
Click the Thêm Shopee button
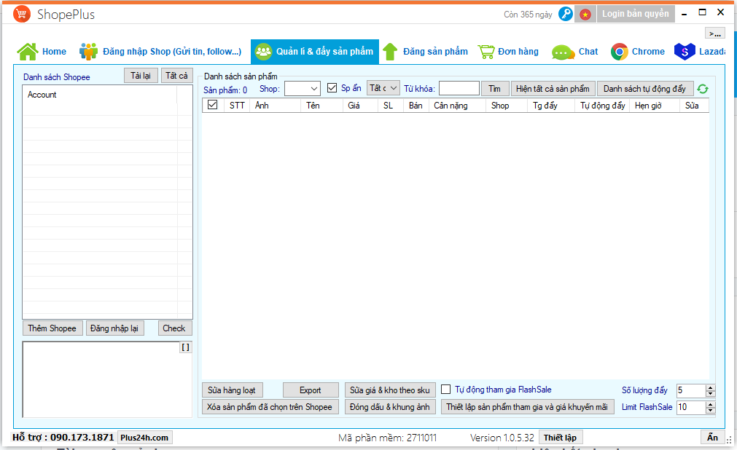52,328
